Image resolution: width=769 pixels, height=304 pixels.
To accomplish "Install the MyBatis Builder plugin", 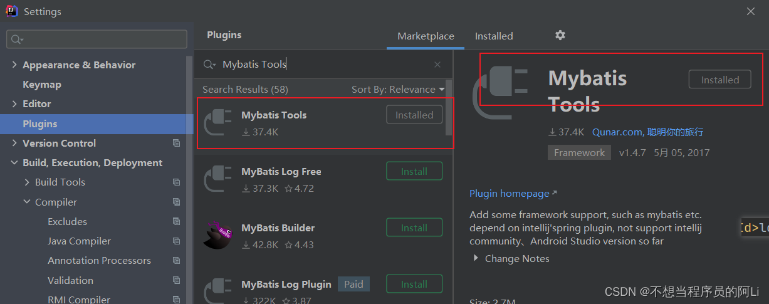I will coord(414,228).
